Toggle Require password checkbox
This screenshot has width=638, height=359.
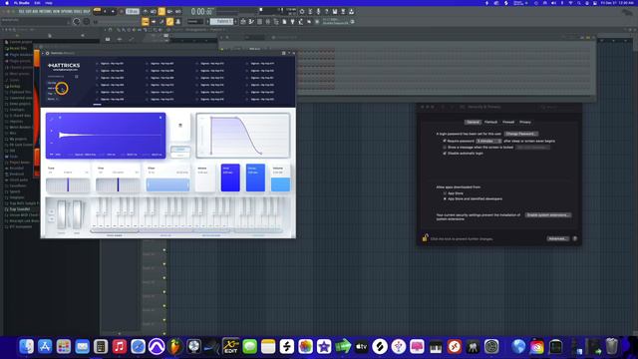[445, 141]
